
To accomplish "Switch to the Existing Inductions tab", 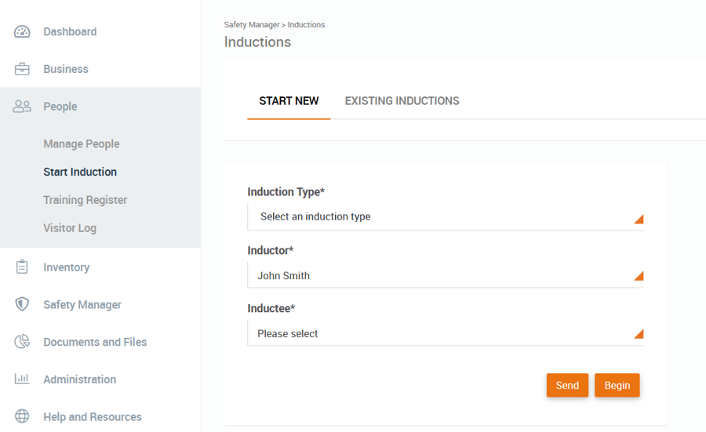I will point(402,101).
